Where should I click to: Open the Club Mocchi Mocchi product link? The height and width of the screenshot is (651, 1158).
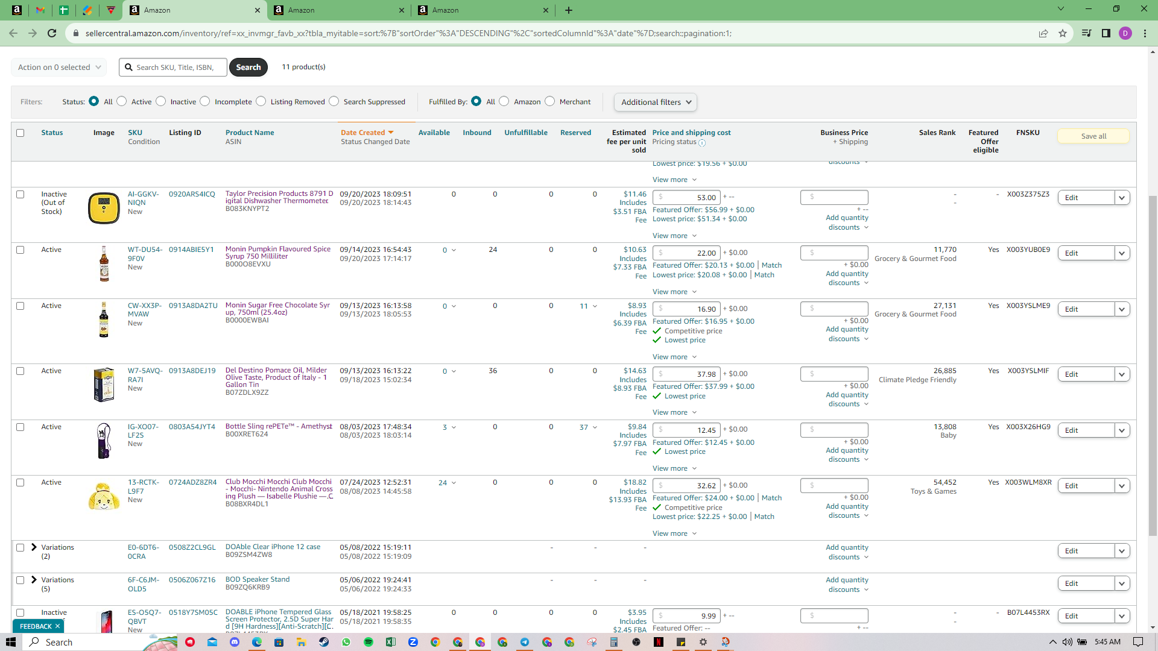click(x=279, y=489)
